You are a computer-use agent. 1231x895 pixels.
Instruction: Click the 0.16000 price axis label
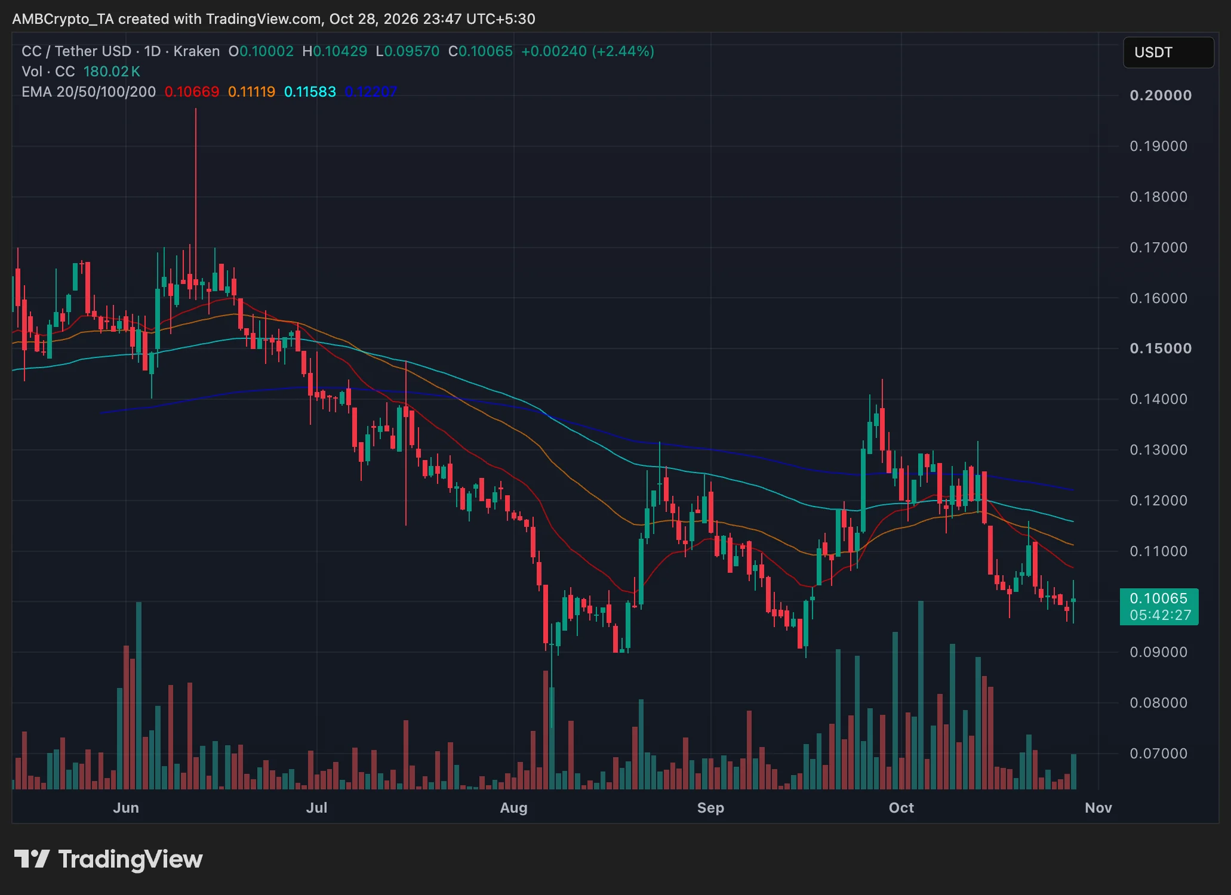pos(1159,298)
